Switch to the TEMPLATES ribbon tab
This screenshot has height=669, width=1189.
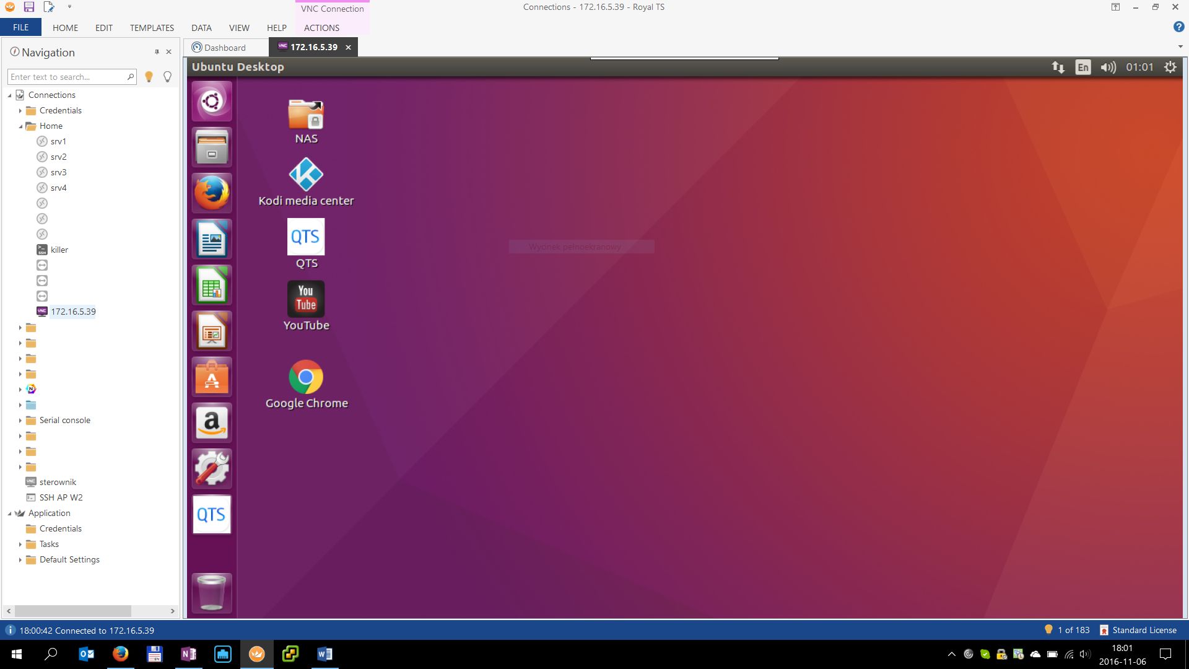click(x=152, y=28)
